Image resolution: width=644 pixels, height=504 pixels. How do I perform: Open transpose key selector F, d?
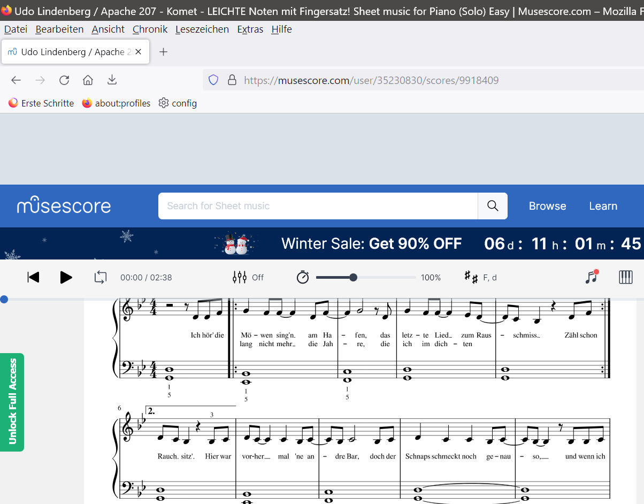click(480, 277)
